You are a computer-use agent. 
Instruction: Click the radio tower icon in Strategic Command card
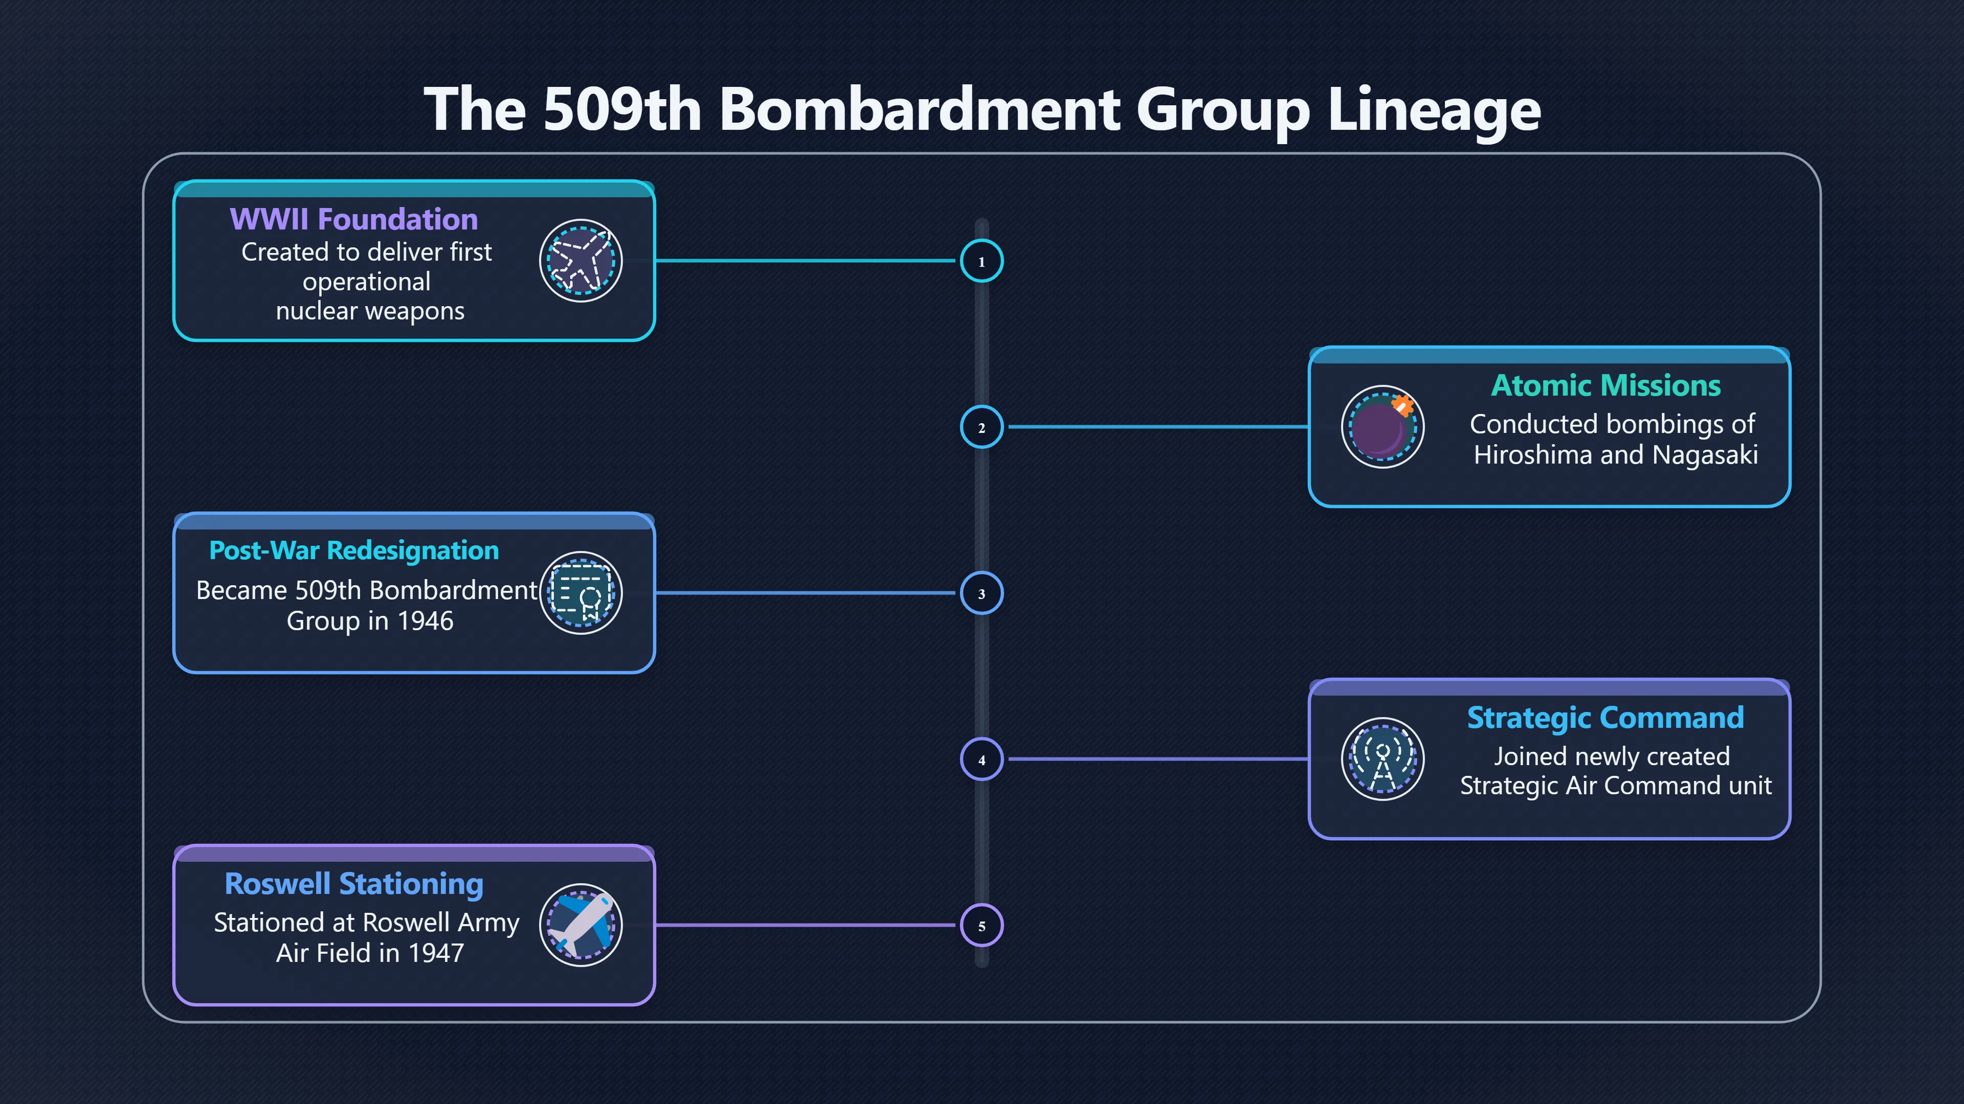(1382, 759)
